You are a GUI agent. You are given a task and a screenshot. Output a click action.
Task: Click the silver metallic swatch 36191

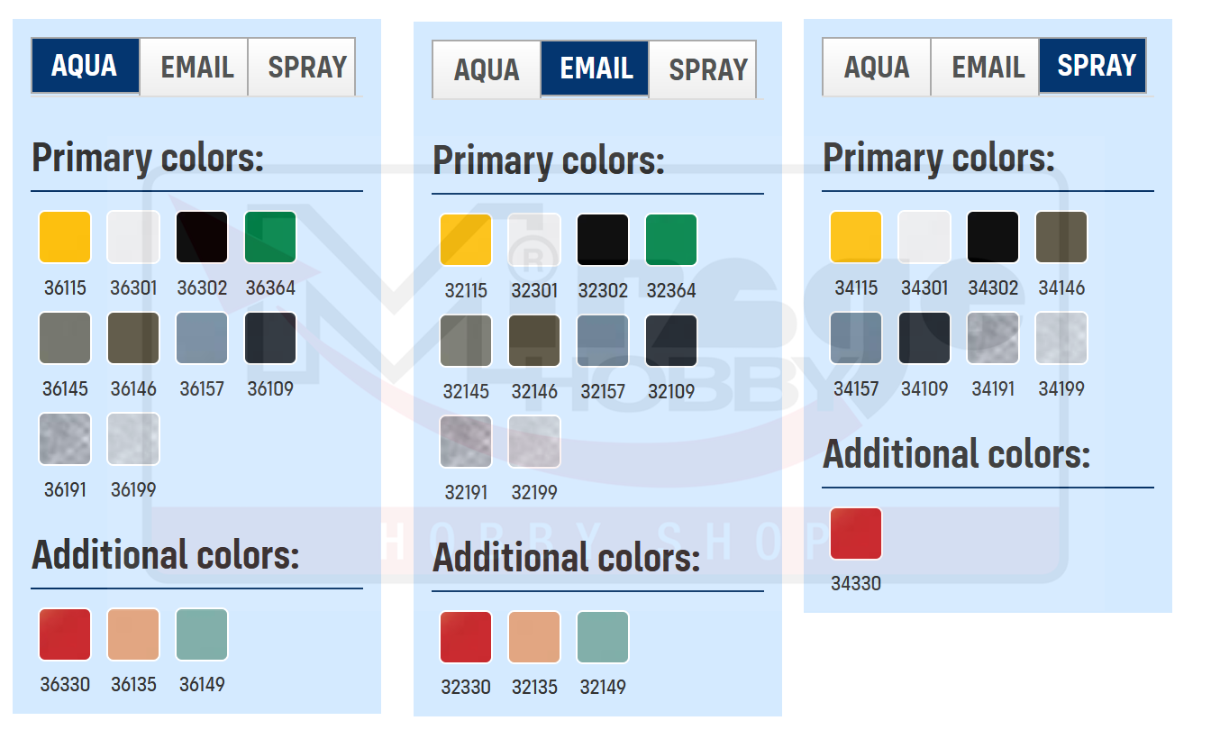coord(65,439)
